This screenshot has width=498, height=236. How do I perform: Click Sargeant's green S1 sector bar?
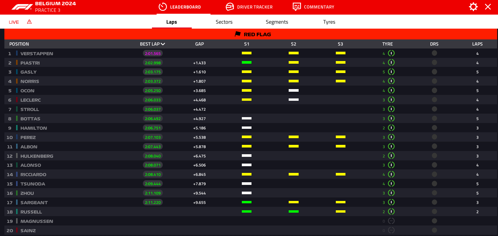click(247, 202)
